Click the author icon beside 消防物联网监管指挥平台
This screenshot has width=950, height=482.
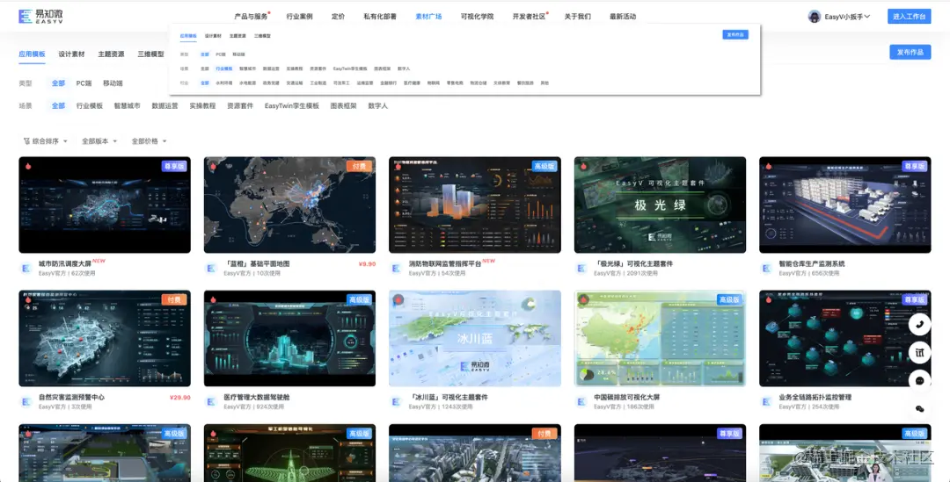coord(397,268)
